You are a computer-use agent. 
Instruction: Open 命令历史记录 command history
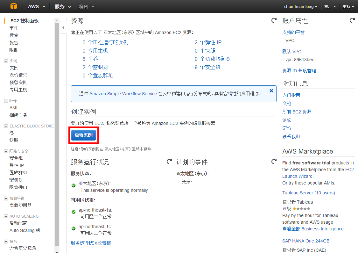point(23,248)
